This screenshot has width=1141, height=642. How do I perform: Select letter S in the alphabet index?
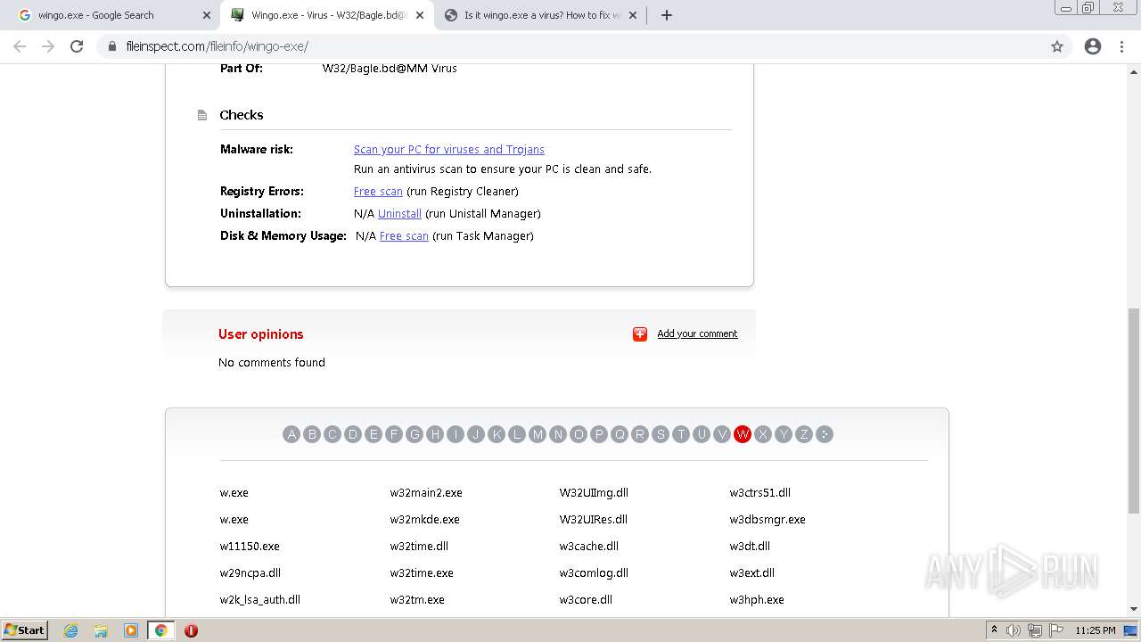point(661,434)
